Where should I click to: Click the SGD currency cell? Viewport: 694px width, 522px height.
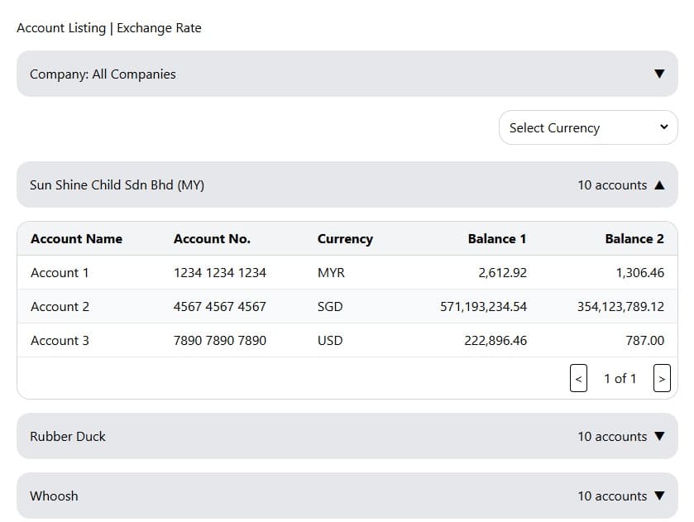[x=330, y=306]
